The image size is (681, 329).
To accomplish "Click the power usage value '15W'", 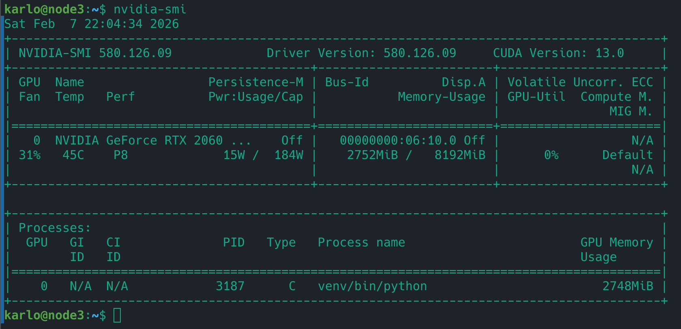I will pos(234,155).
